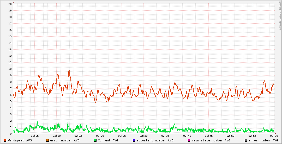The width and height of the screenshot is (282, 144).
Task: Select the Windspeed AVG legend label
Action: 20,140
